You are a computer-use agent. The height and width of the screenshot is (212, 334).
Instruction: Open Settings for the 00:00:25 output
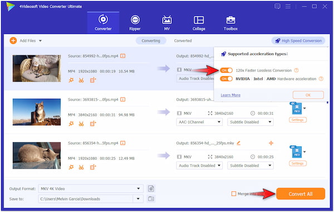(x=298, y=163)
